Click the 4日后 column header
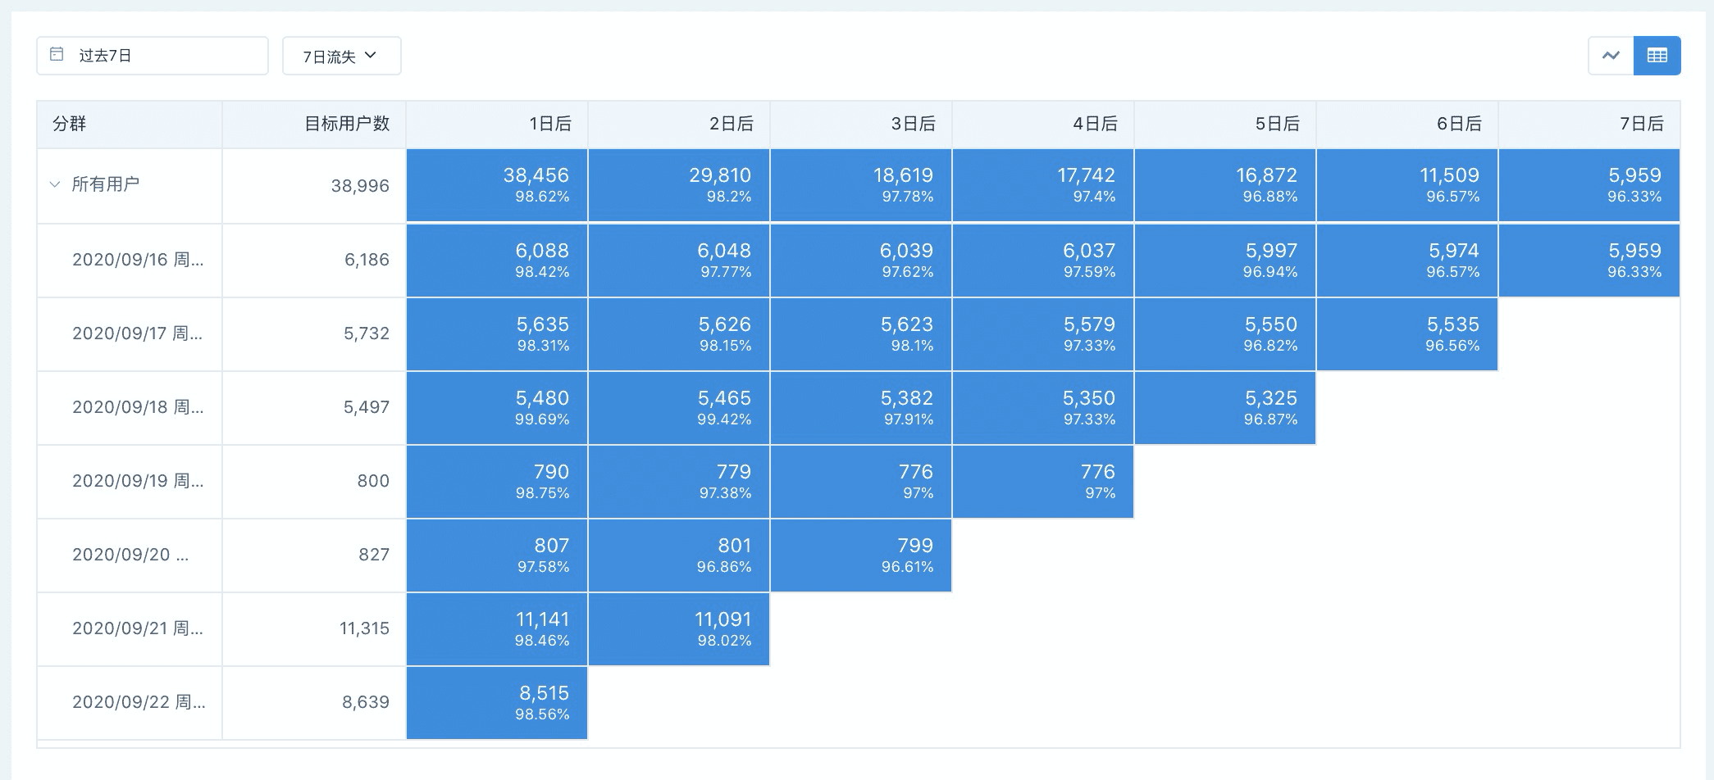 (1043, 125)
